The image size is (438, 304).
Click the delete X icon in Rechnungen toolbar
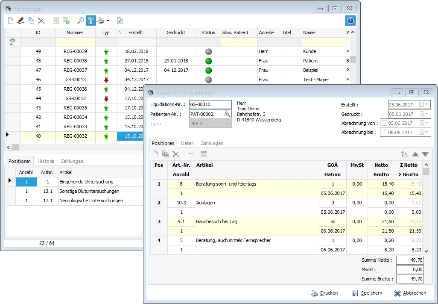(41, 21)
